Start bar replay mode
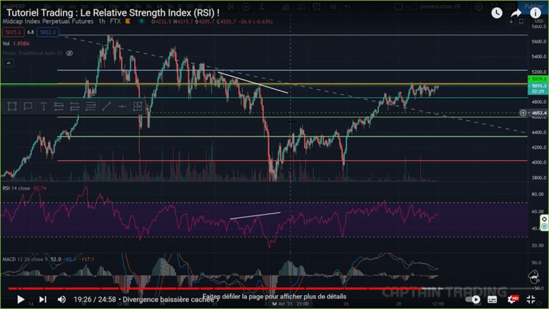Screen dimensions: 549x309 [x=332, y=6]
